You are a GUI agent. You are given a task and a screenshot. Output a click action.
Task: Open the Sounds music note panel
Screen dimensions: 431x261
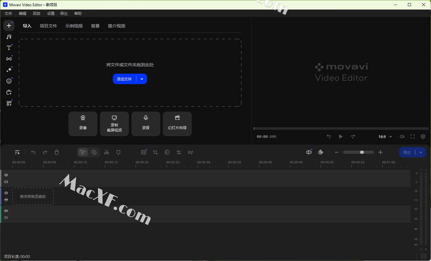click(x=9, y=37)
